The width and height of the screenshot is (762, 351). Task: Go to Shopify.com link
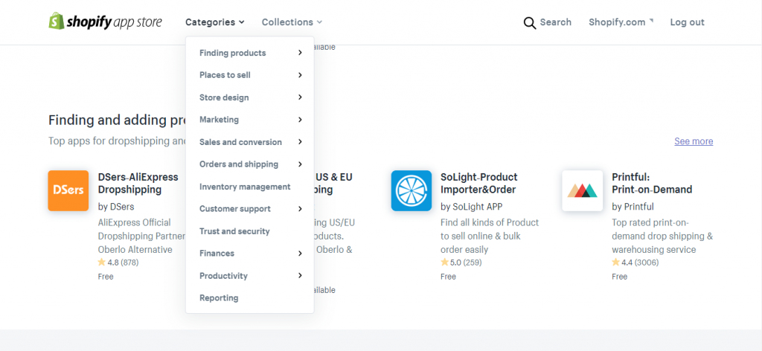(x=617, y=22)
